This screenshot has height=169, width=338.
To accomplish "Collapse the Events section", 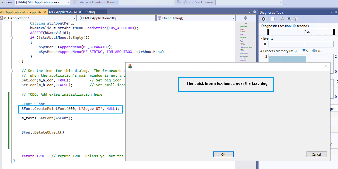I will [x=261, y=38].
